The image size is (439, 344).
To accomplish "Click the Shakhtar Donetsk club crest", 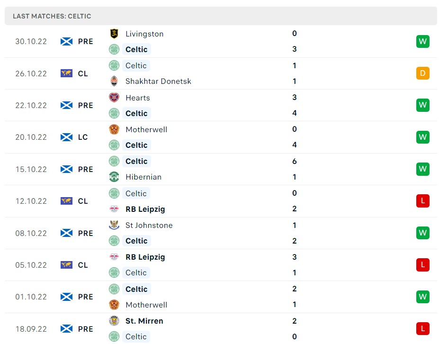I will coord(114,81).
